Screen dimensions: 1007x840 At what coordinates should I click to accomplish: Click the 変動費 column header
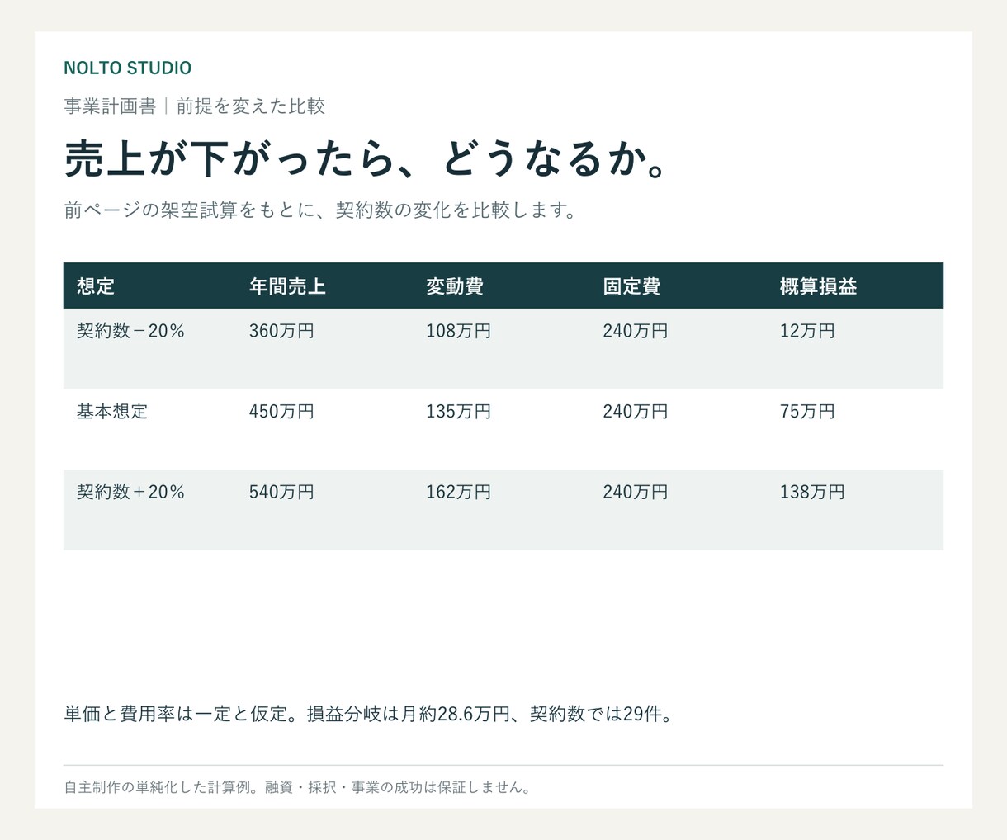[x=455, y=286]
